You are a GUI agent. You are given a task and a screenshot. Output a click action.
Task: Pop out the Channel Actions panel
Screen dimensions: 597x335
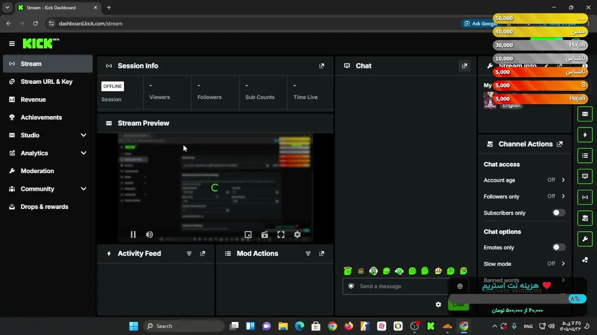[x=560, y=144]
